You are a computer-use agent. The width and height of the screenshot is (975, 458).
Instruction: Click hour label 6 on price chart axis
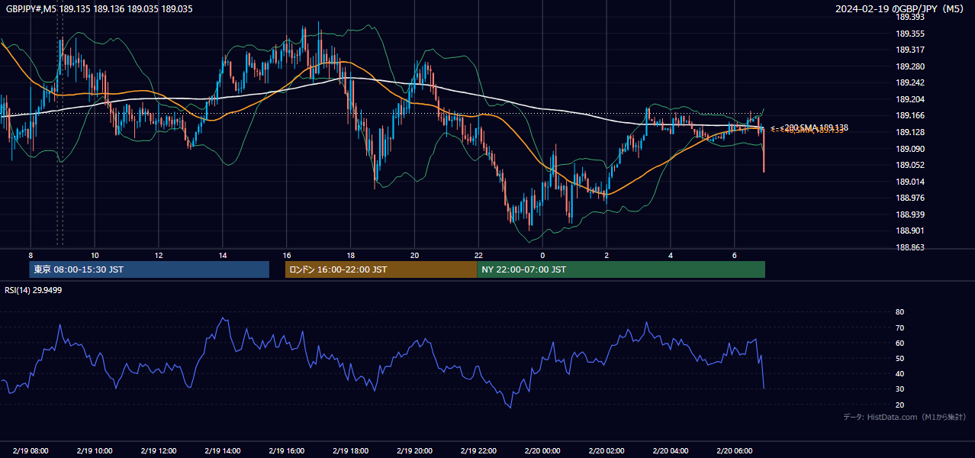click(x=735, y=255)
